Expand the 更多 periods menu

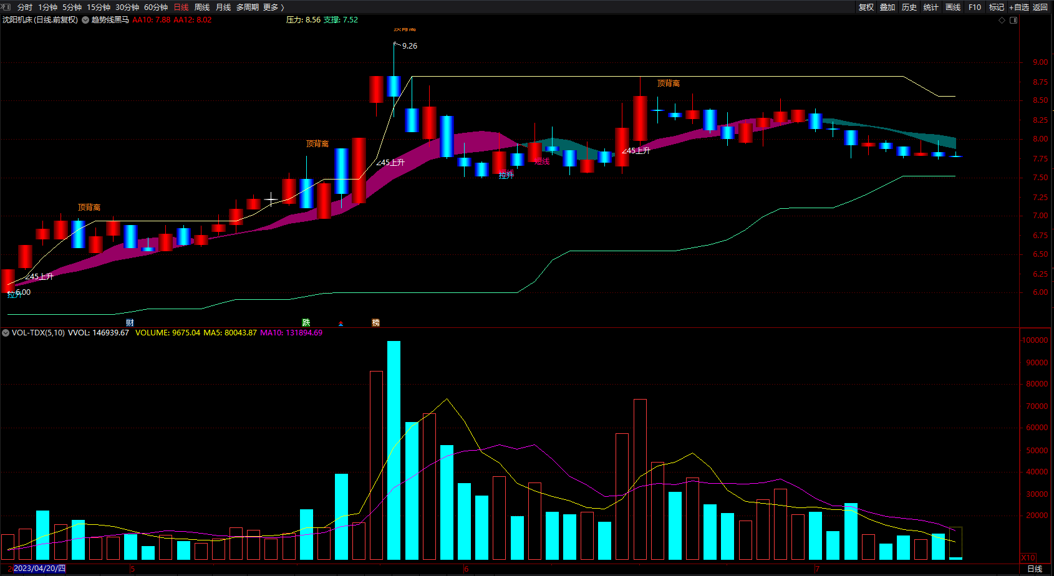pos(274,7)
